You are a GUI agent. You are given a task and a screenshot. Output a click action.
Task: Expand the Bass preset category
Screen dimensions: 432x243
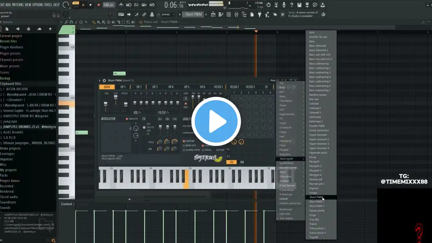tap(290, 87)
